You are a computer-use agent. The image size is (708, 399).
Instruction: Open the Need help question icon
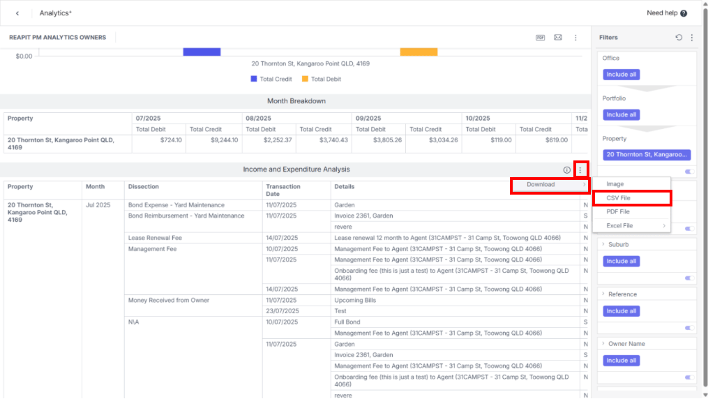(x=684, y=13)
